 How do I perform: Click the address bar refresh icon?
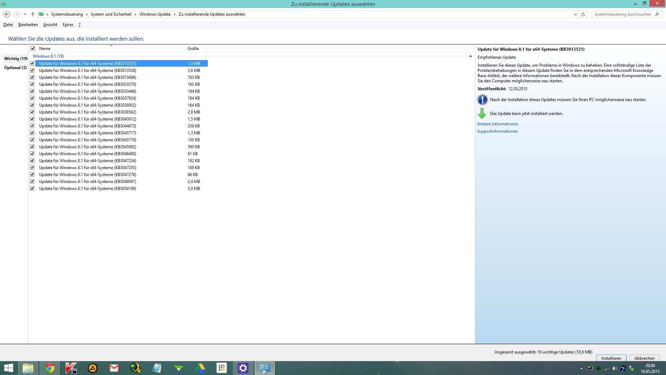(583, 14)
